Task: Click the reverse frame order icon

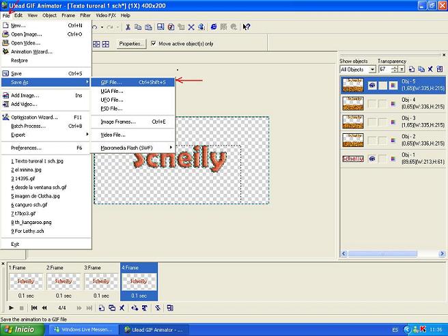Action: pos(158,308)
